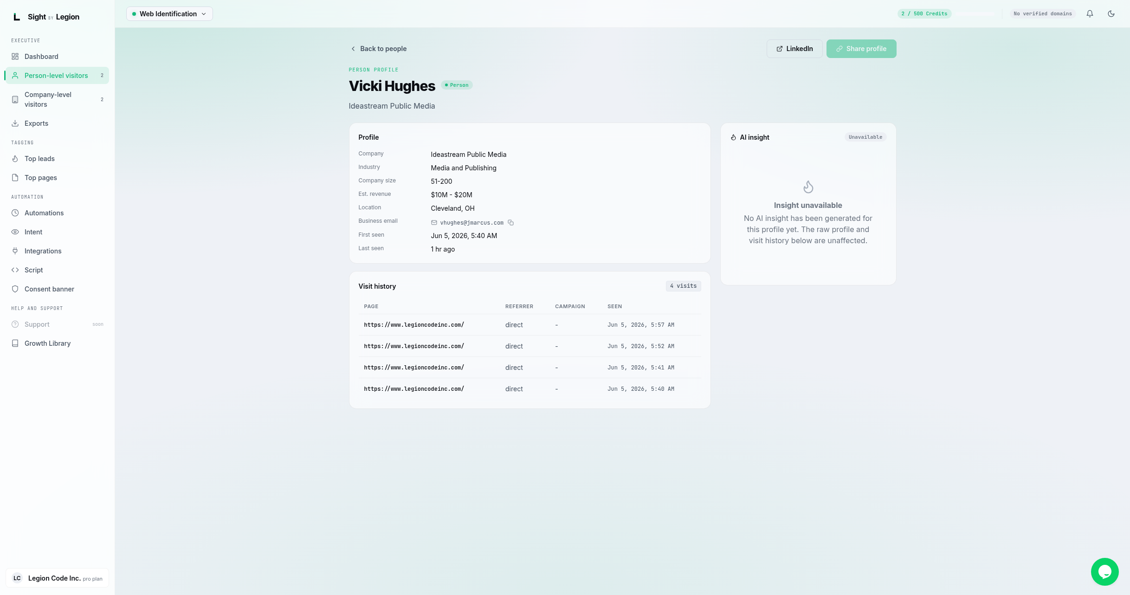Click the LC account avatar
Image resolution: width=1130 pixels, height=595 pixels.
pos(17,578)
